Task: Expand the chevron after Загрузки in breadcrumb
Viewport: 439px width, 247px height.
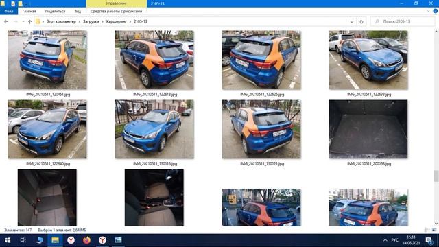Action: [x=102, y=21]
